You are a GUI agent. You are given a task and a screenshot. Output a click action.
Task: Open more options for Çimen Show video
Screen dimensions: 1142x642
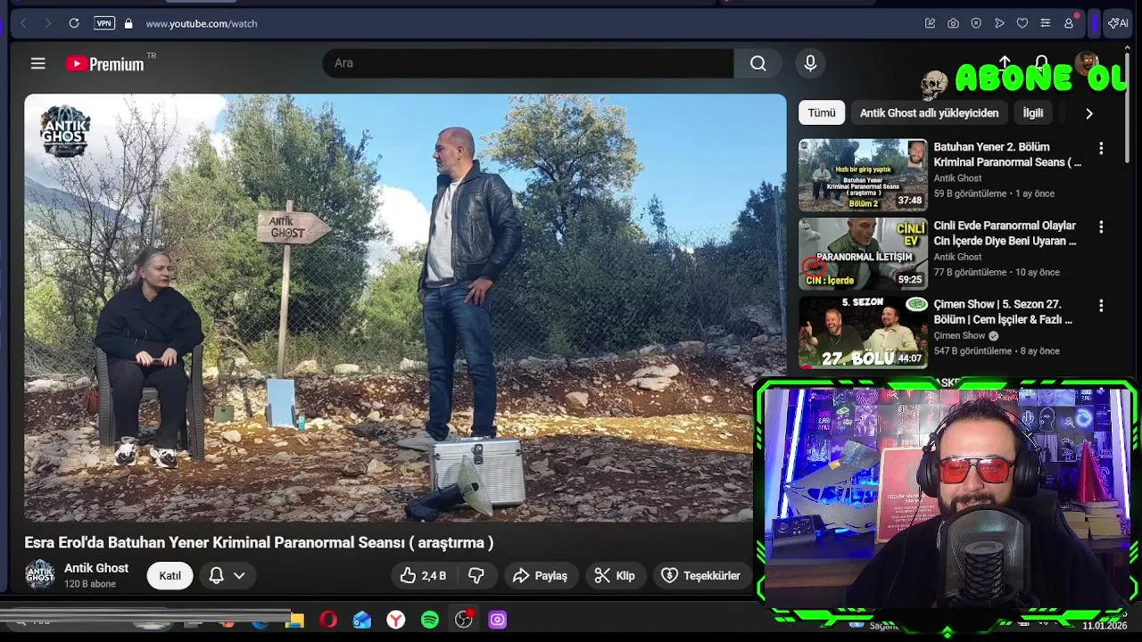click(x=1101, y=305)
